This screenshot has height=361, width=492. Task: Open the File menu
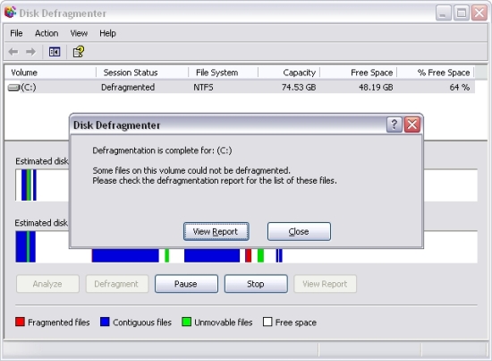point(16,33)
